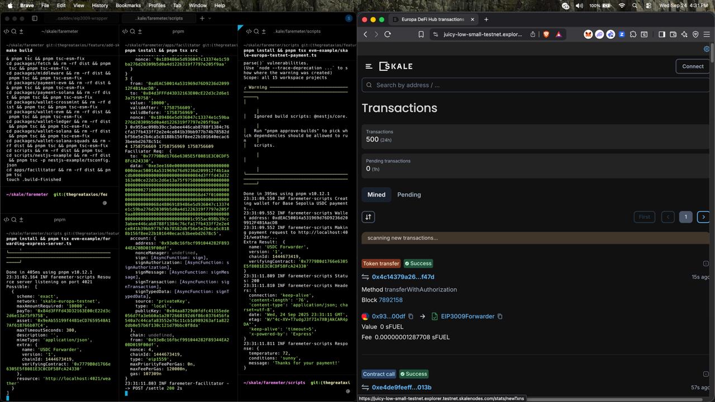Open the Brave Shields lion icon
The image size is (715, 402).
[546, 34]
